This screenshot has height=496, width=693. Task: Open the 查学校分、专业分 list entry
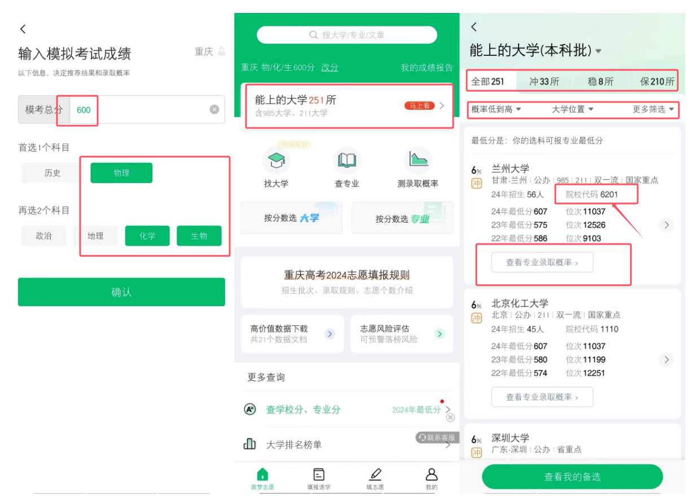pyautogui.click(x=303, y=410)
